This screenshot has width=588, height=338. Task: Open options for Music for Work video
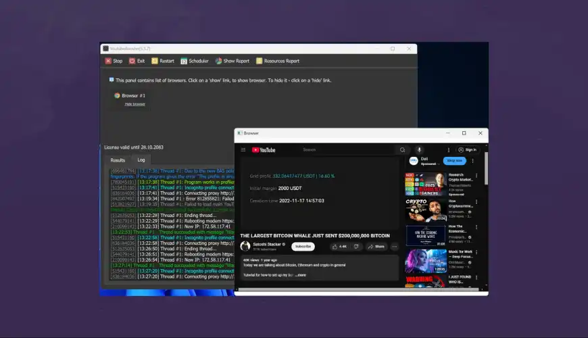click(476, 252)
